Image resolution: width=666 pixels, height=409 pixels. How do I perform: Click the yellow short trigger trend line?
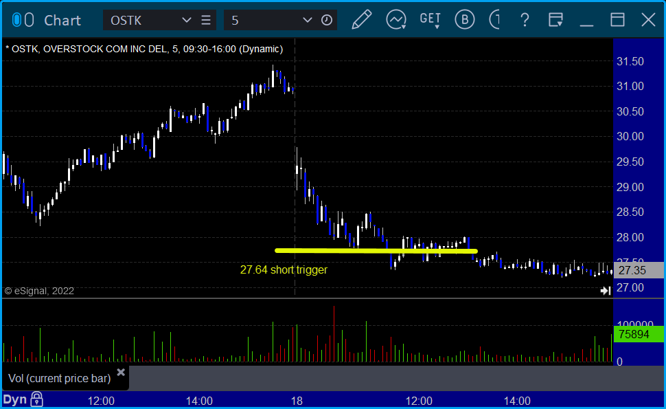click(x=376, y=251)
